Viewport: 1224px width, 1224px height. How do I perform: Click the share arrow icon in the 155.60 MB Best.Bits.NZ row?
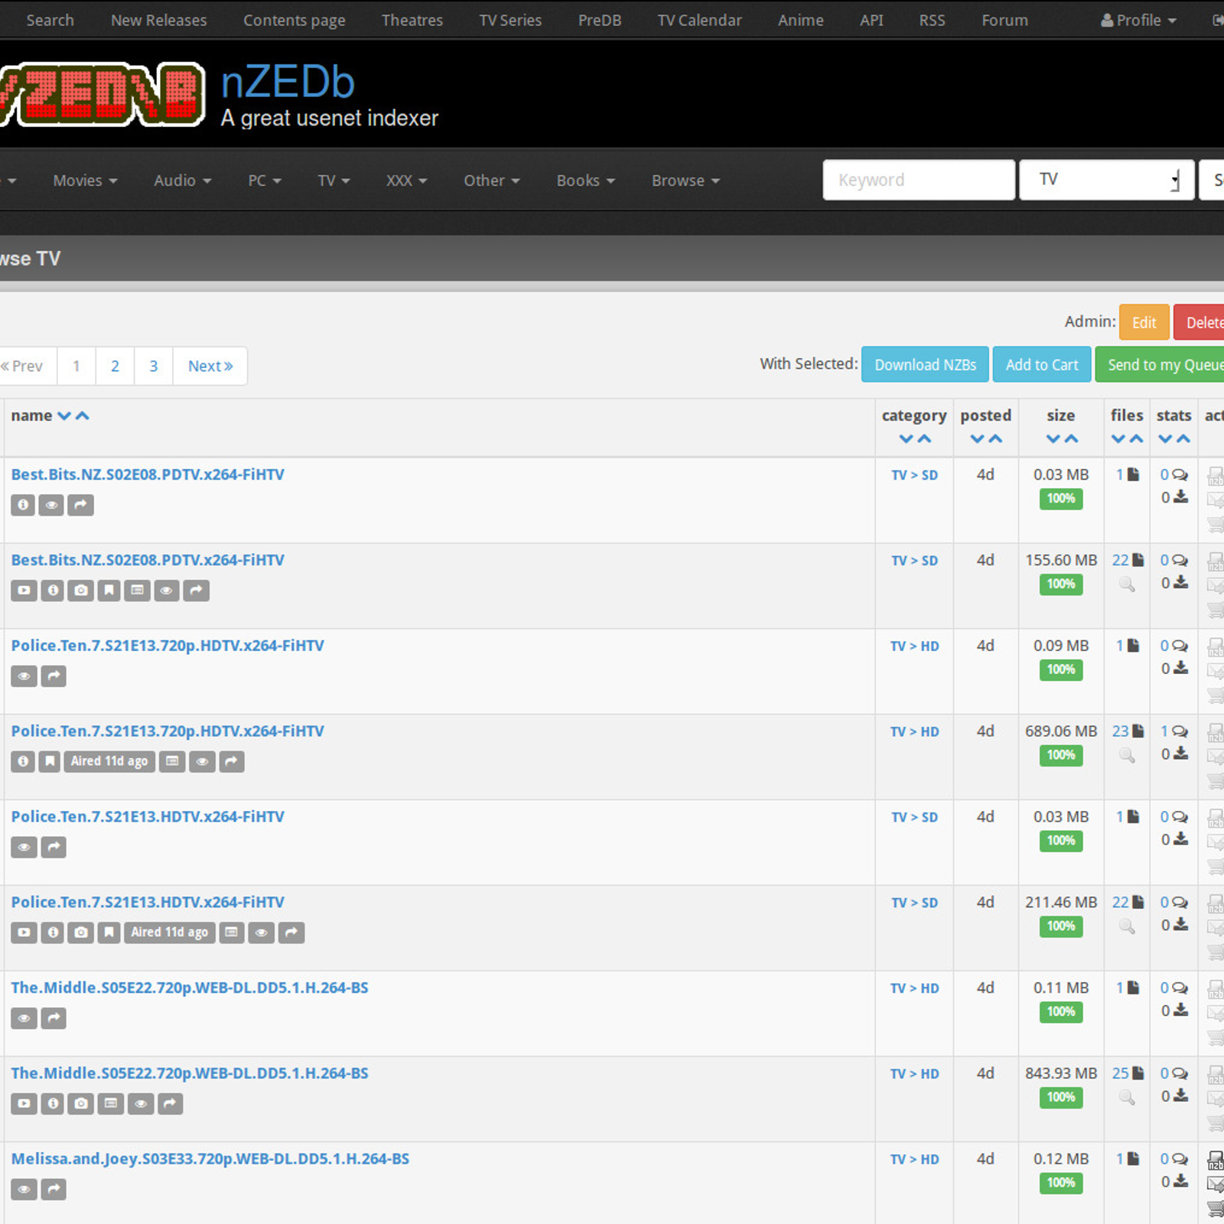197,591
